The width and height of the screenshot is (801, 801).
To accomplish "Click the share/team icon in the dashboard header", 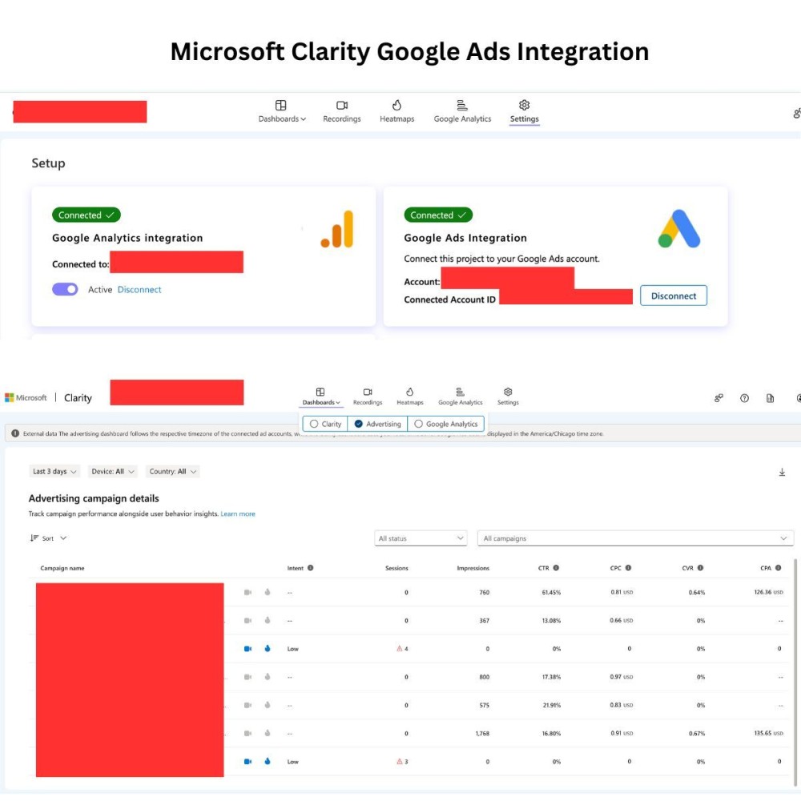I will pyautogui.click(x=718, y=398).
